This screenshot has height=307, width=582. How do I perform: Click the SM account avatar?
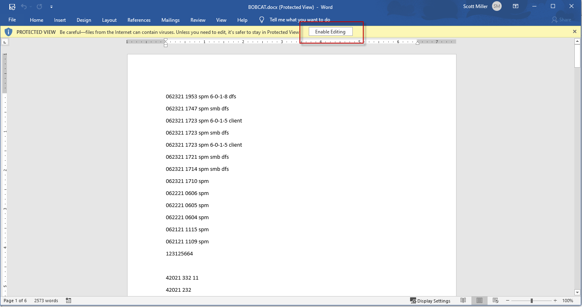496,6
